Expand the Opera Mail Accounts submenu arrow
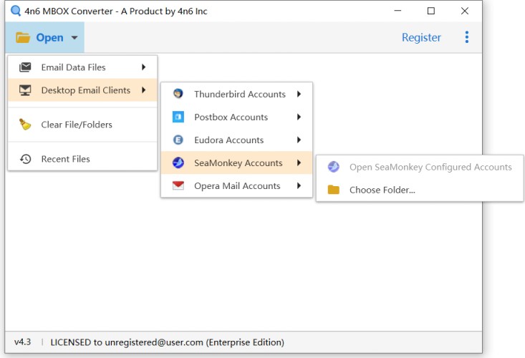The width and height of the screenshot is (525, 358). click(299, 185)
